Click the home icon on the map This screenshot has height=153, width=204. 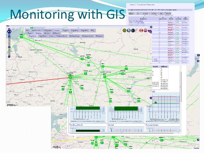pos(129,30)
